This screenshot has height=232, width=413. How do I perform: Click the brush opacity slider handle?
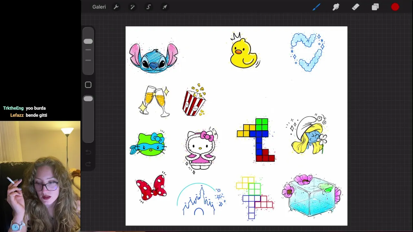point(88,99)
